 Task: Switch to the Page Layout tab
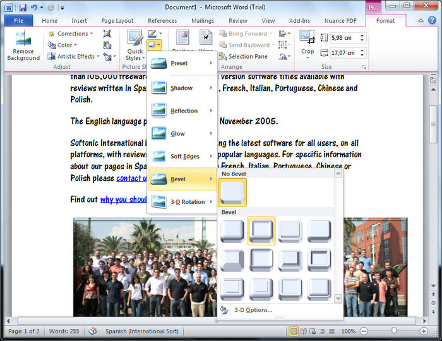(117, 21)
